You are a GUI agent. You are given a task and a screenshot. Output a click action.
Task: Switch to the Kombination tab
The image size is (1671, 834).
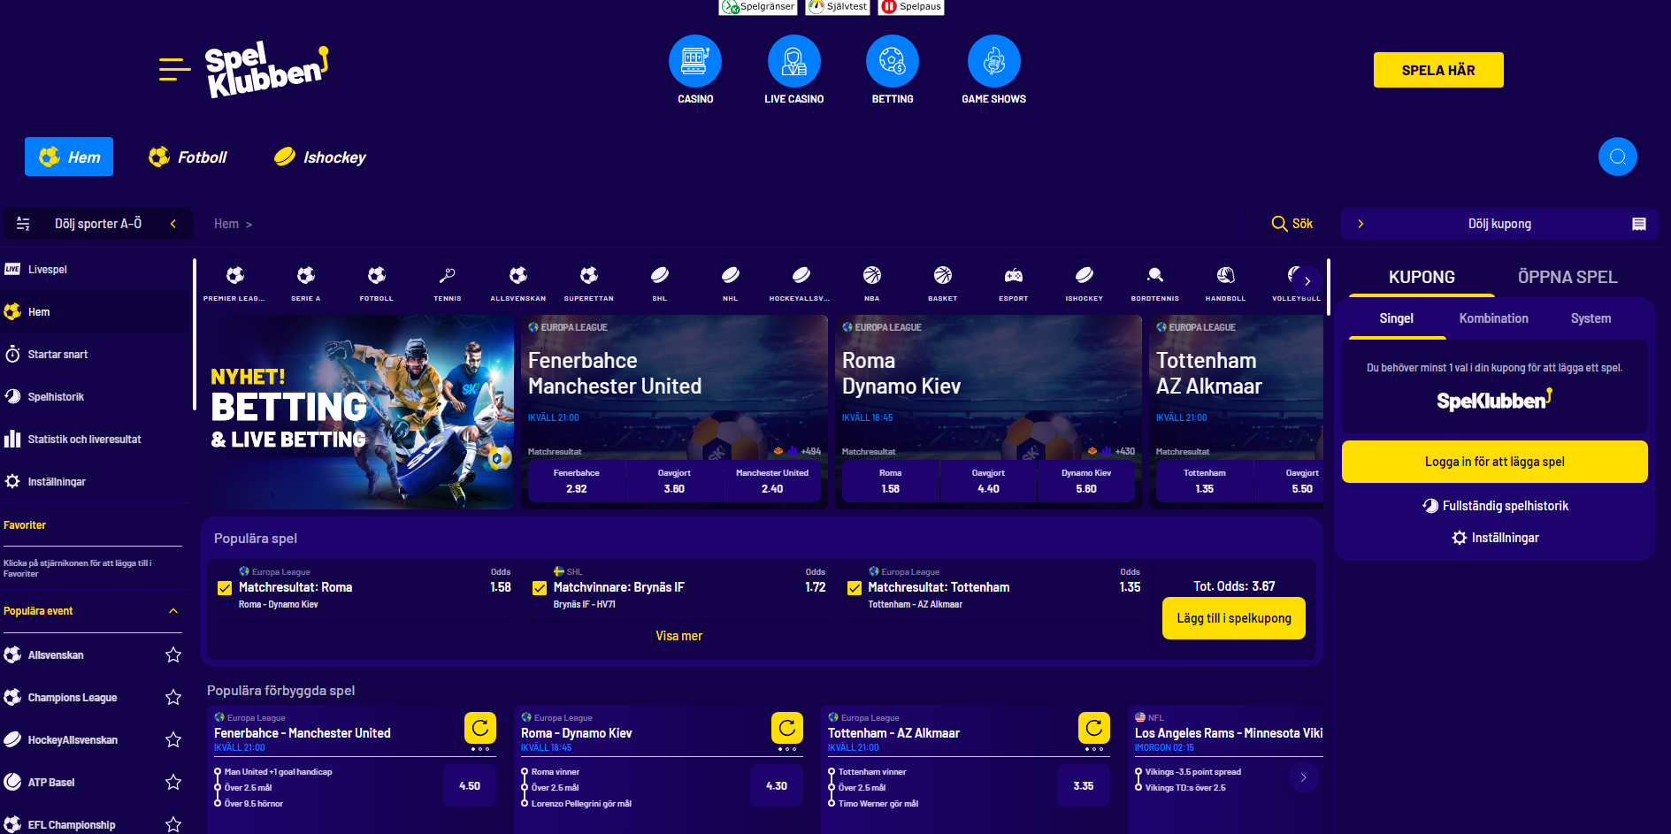point(1493,318)
